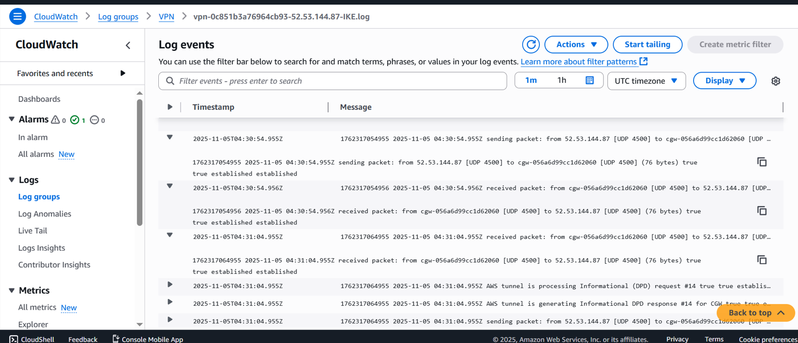Open the Terms footer link

coord(714,339)
